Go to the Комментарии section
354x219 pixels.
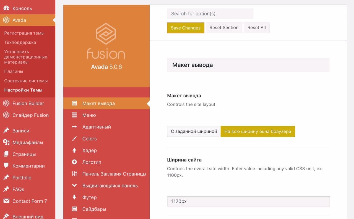(x=28, y=166)
